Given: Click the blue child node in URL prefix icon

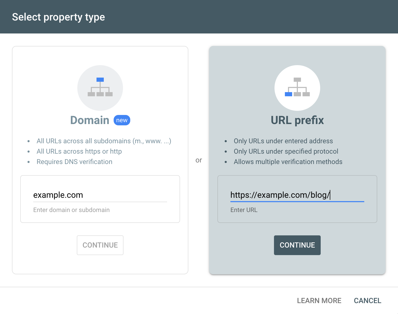Looking at the screenshot, I should click(x=289, y=94).
